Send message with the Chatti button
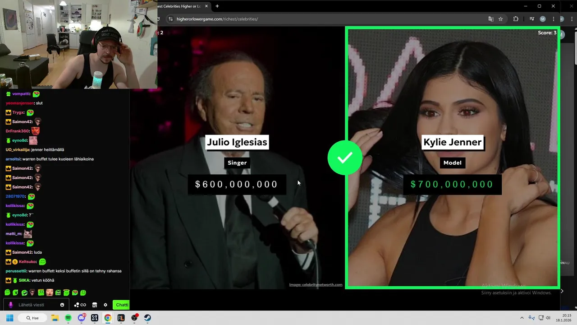The image size is (577, 325). tap(121, 305)
